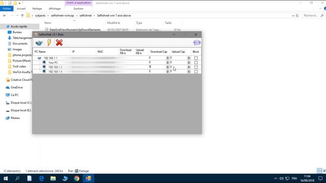Open the Fichier menu in File Explorer
The width and height of the screenshot is (326, 183).
tap(7, 9)
